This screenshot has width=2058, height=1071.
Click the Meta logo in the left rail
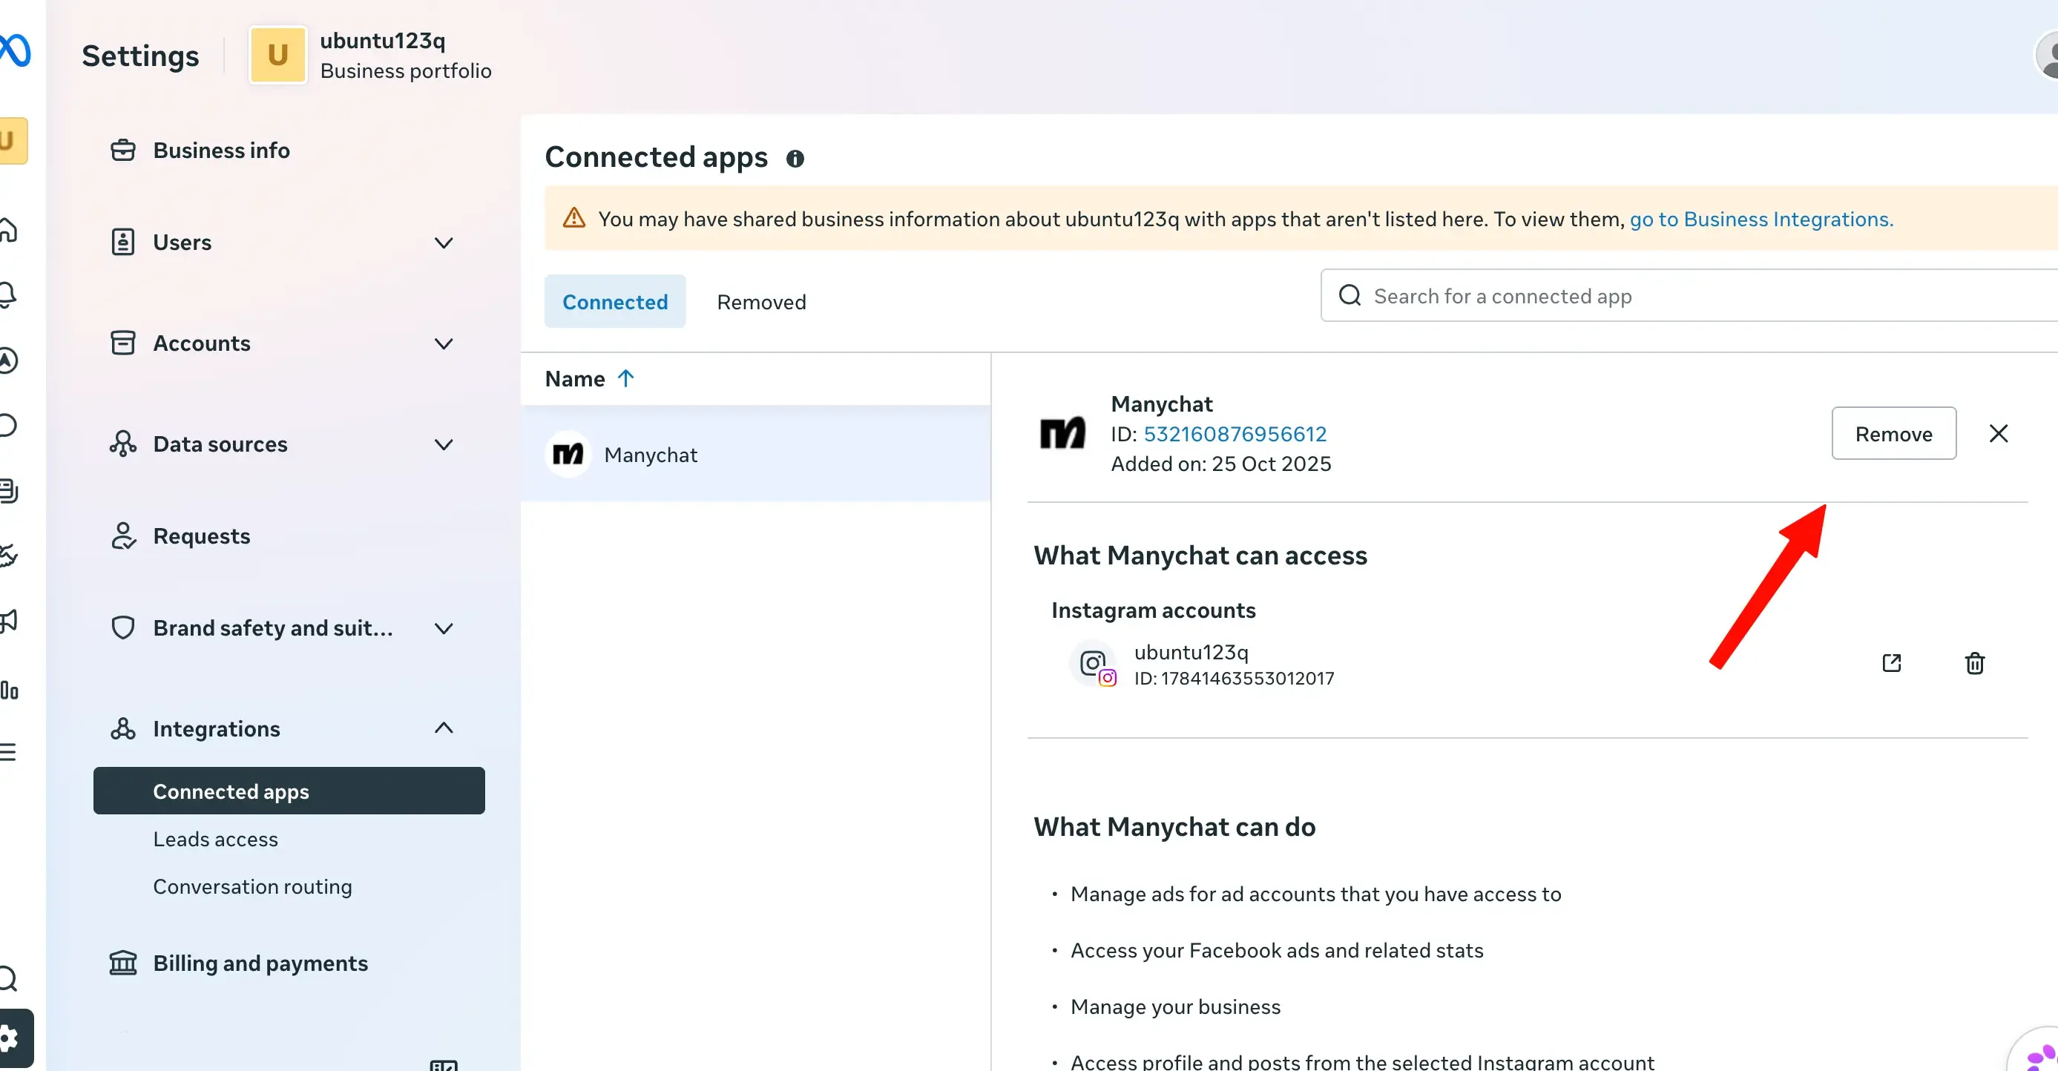[15, 50]
